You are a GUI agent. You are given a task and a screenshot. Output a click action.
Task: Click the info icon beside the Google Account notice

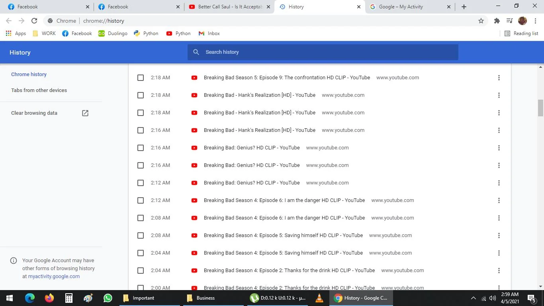[x=14, y=261]
